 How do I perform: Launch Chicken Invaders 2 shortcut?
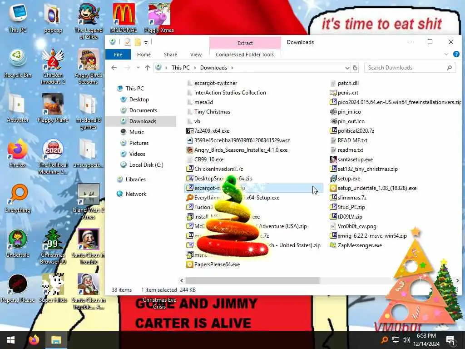click(x=53, y=66)
